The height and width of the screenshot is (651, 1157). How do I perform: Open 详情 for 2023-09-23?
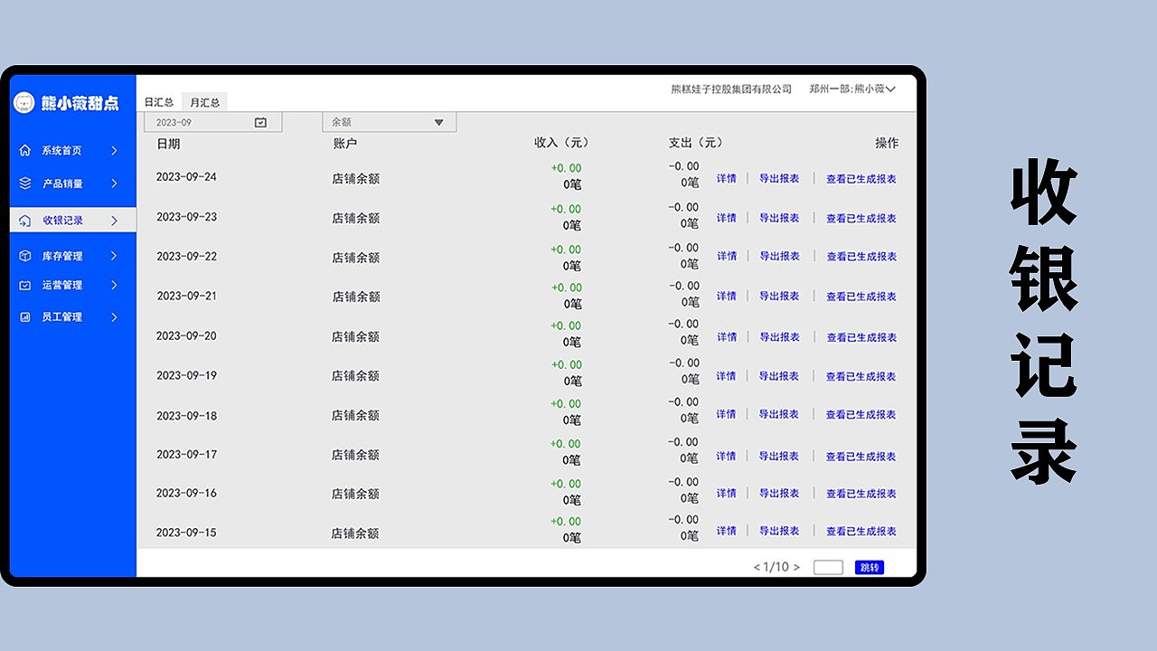coord(727,218)
